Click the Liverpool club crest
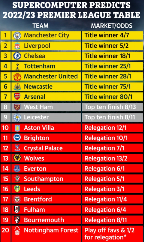 click(x=17, y=46)
